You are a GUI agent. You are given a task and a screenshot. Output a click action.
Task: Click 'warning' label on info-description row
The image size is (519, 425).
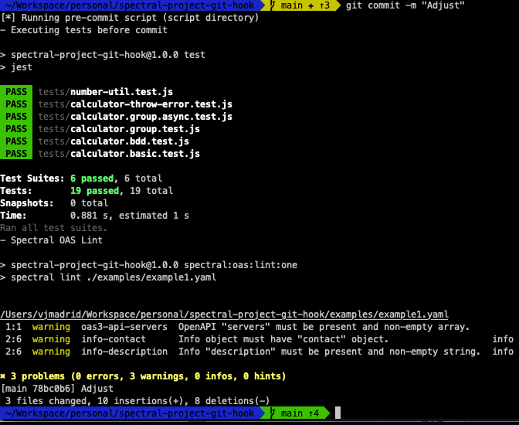[x=51, y=352]
